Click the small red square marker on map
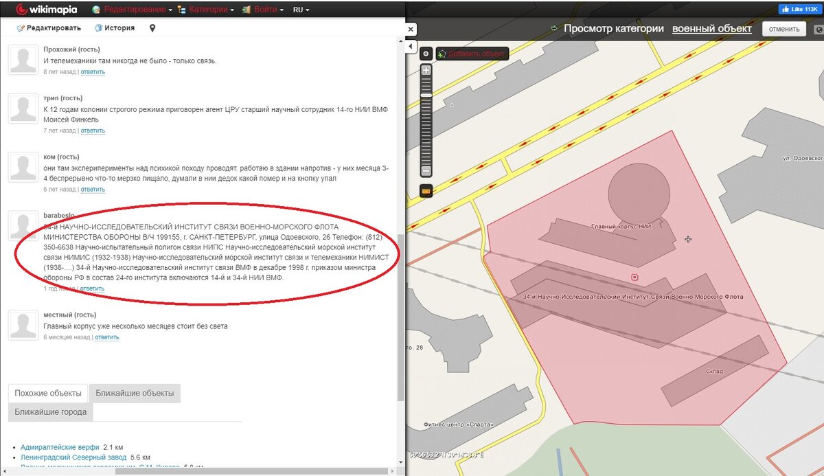 tap(634, 277)
